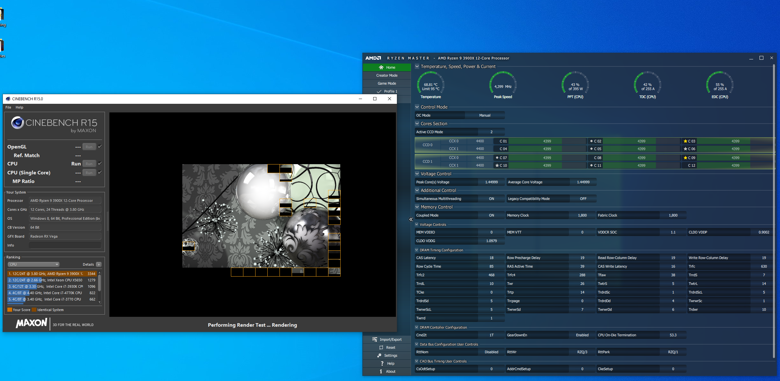Screen dimensions: 780x381
Task: Collapse the Voltage Control section
Action: click(417, 174)
